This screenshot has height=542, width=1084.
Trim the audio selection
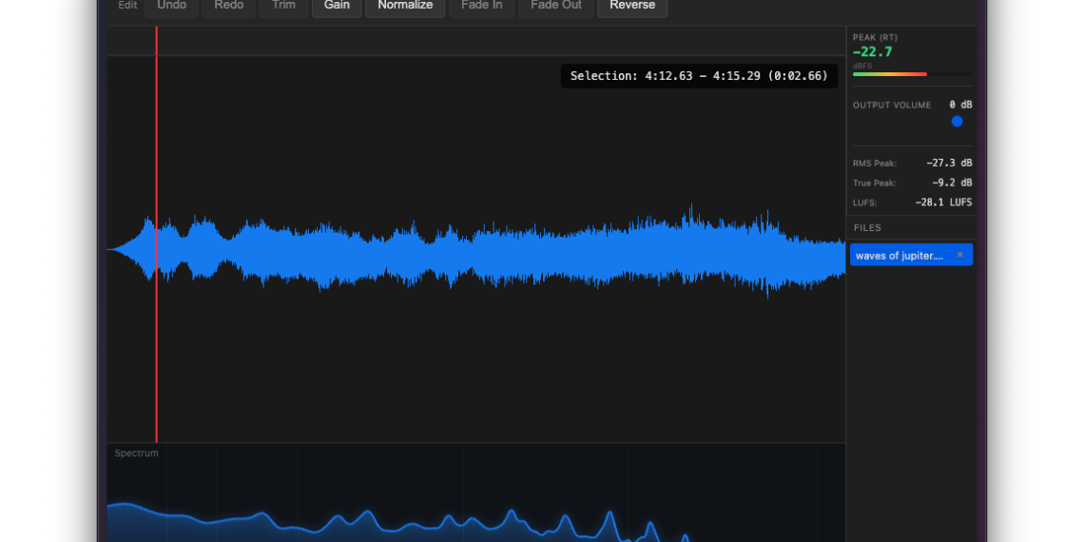pos(283,6)
